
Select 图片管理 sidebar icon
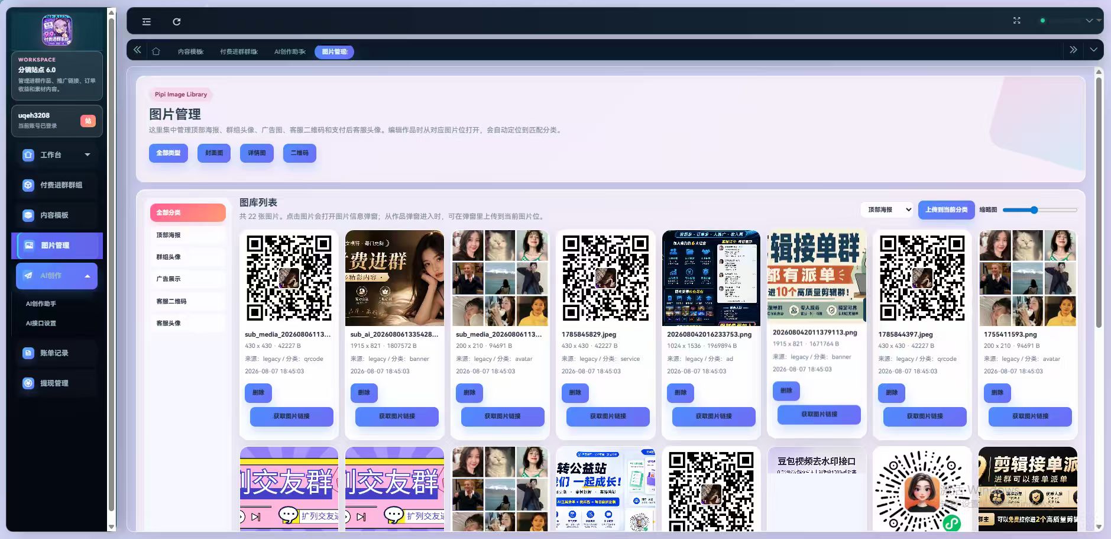click(28, 246)
